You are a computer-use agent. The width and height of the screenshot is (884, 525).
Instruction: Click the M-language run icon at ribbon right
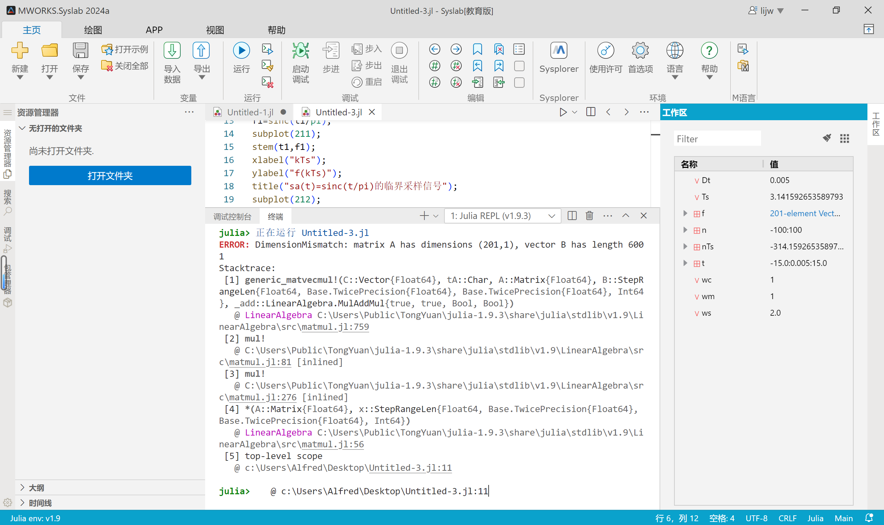743,49
